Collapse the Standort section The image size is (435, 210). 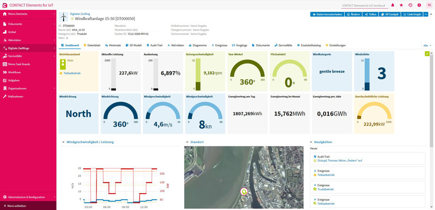pyautogui.click(x=187, y=142)
